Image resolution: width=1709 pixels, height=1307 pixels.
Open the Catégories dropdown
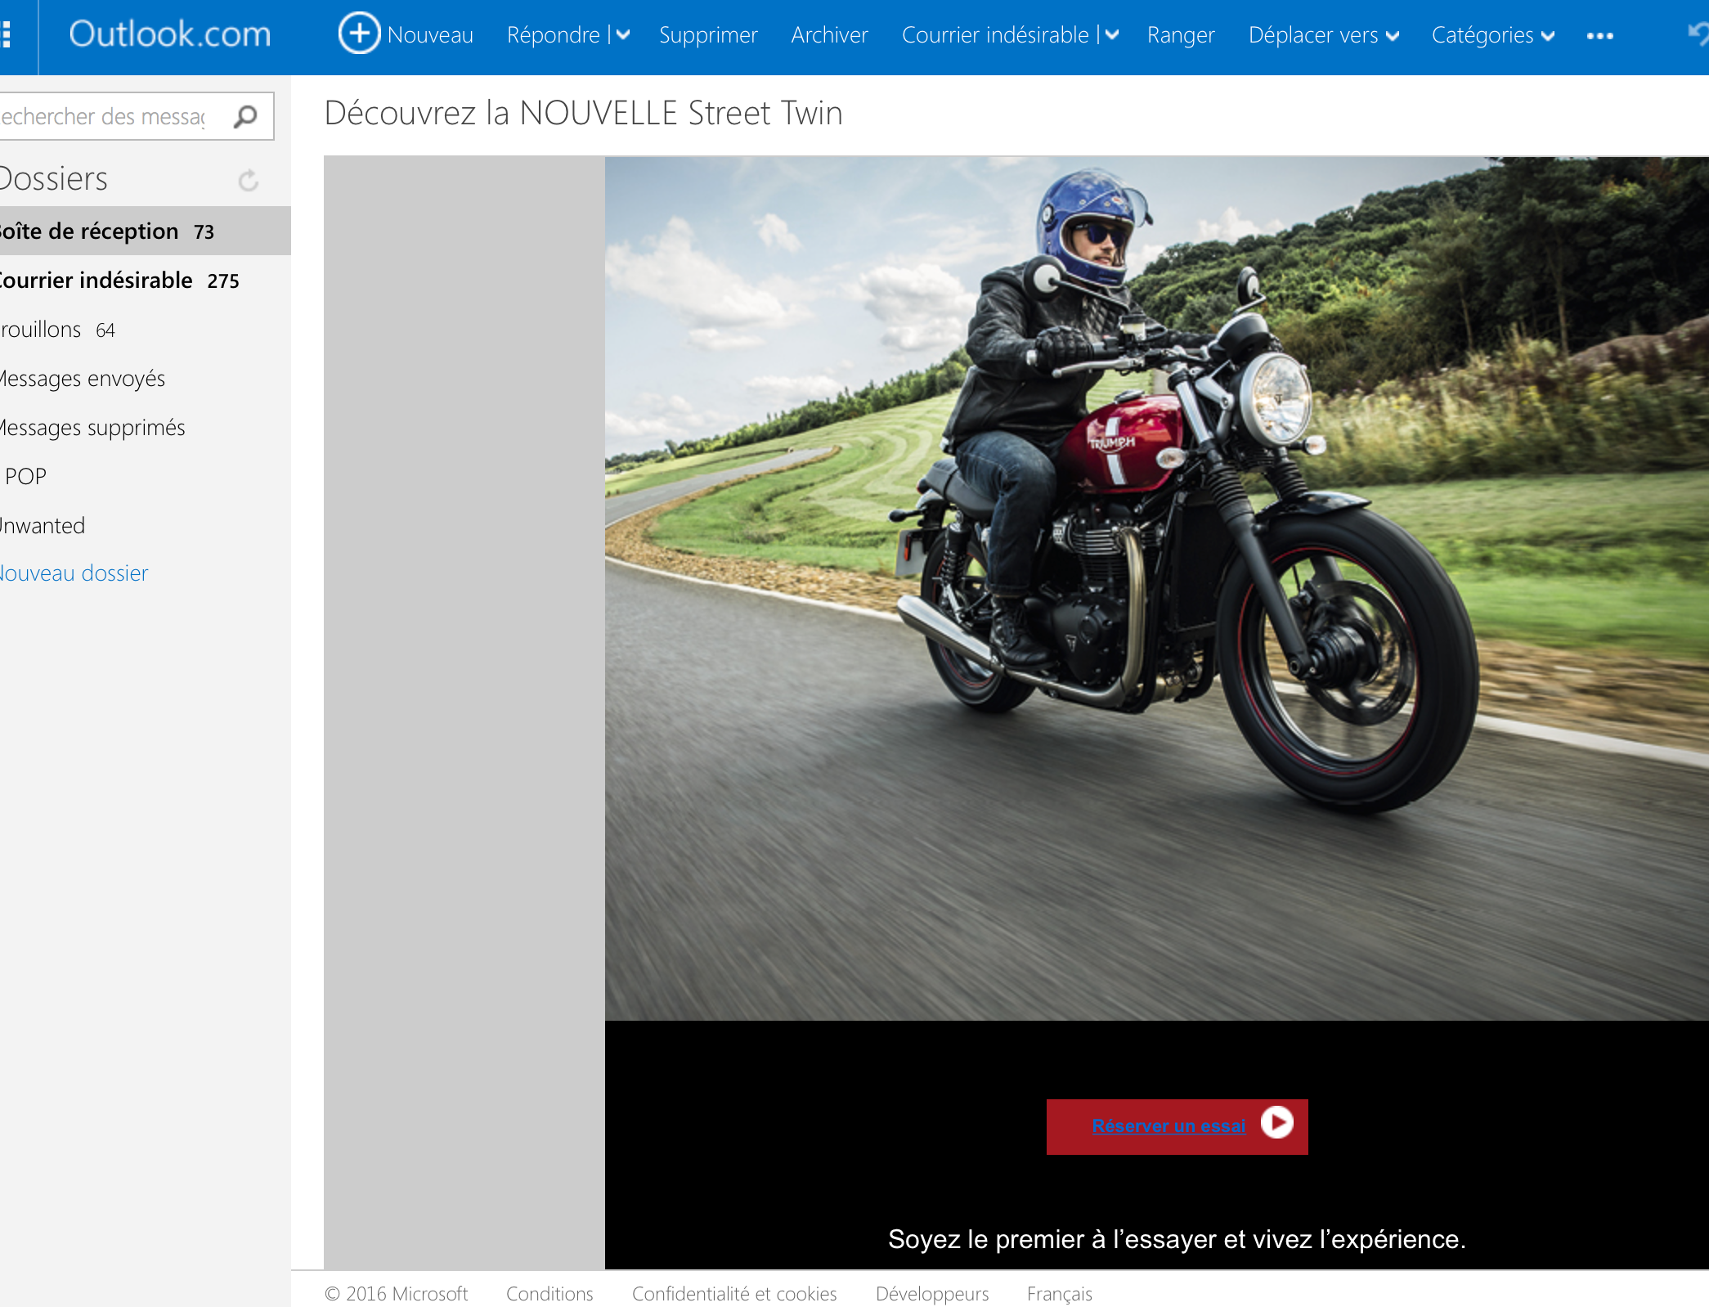click(1492, 35)
